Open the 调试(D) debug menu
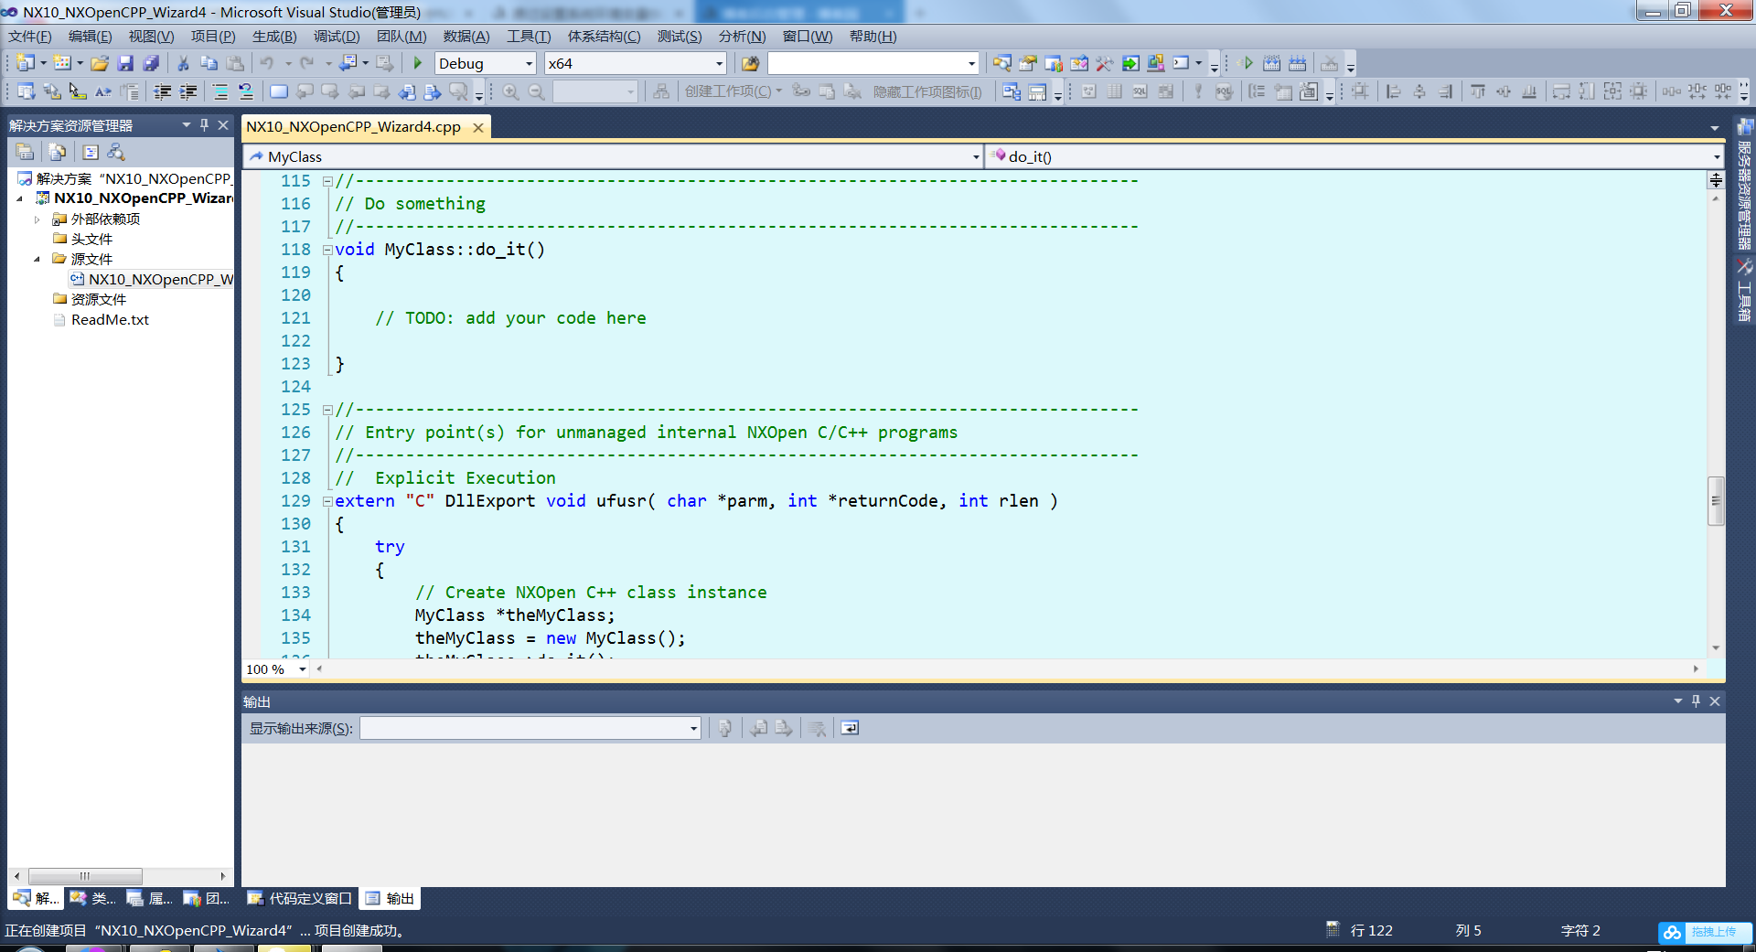Viewport: 1756px width, 952px height. [337, 37]
